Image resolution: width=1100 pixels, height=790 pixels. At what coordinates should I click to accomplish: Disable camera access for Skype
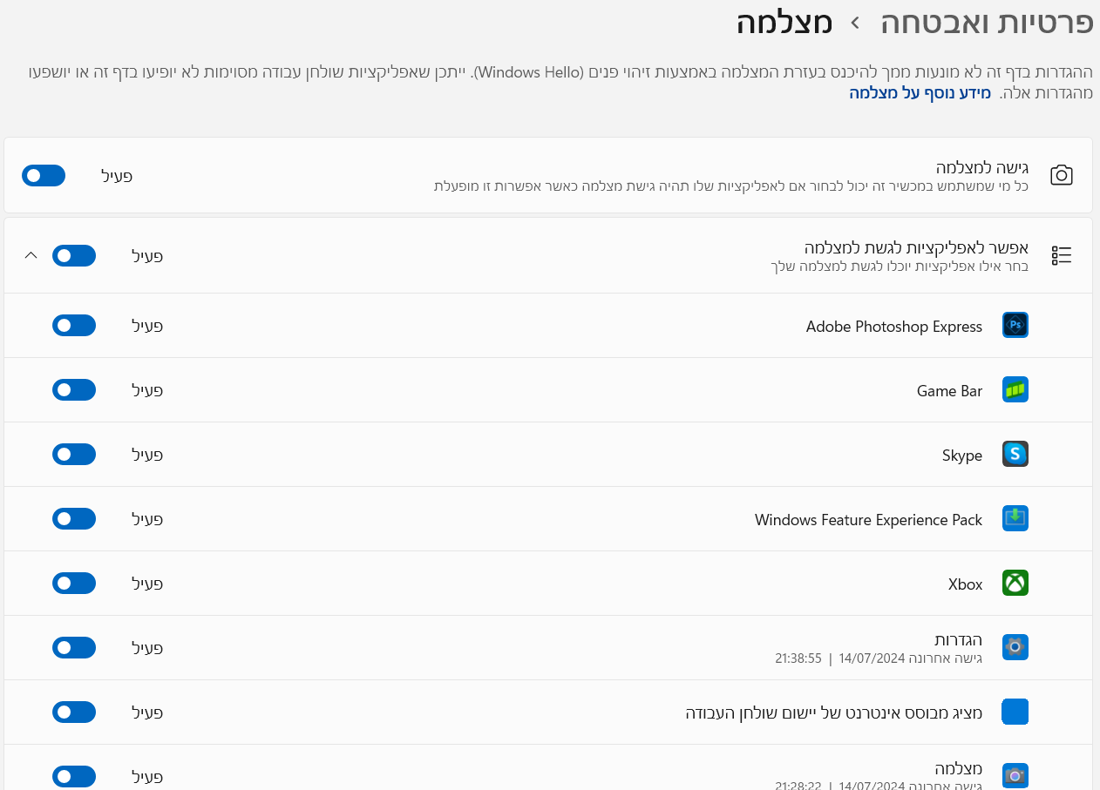click(x=74, y=455)
